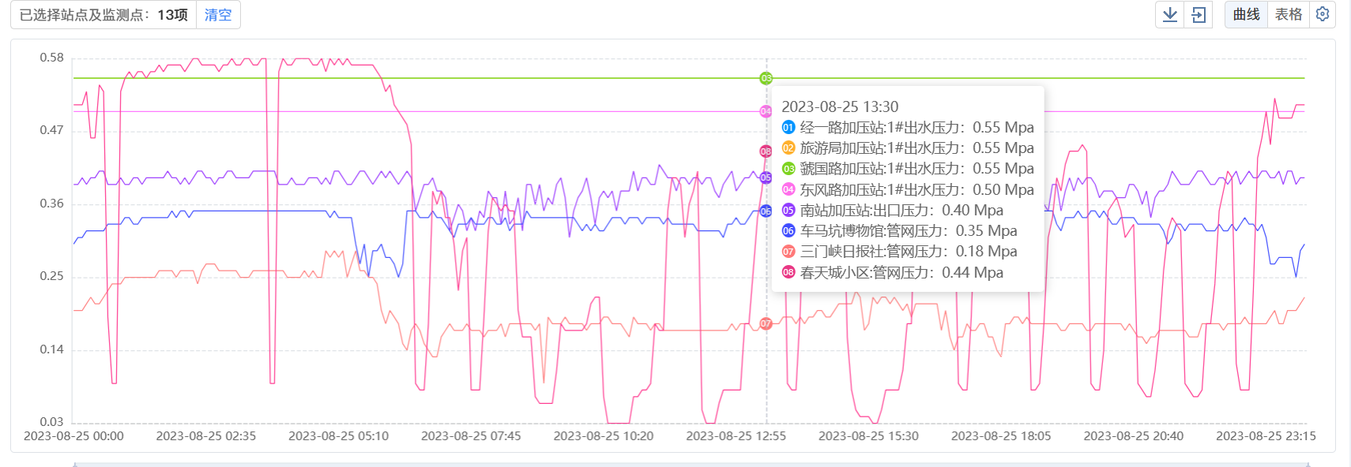Click green 03 marker on the chart line
Image resolution: width=1351 pixels, height=467 pixels.
click(766, 78)
